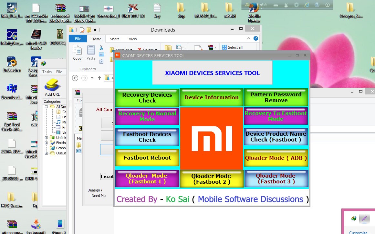Open the File menu in download manager
Viewport: 375px width, 234px height.
(59, 72)
